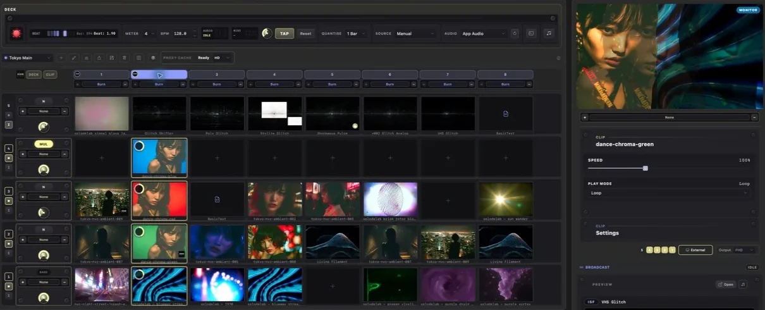Select column 6 header
This screenshot has height=310, width=765.
tap(390, 75)
